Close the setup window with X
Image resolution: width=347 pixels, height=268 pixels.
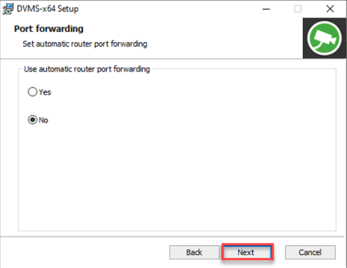click(x=330, y=9)
